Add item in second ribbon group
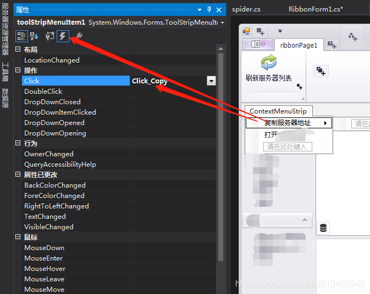 point(321,71)
